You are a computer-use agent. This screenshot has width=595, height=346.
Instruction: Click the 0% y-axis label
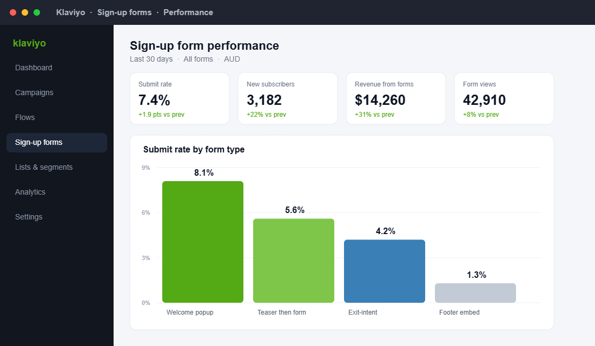point(146,303)
